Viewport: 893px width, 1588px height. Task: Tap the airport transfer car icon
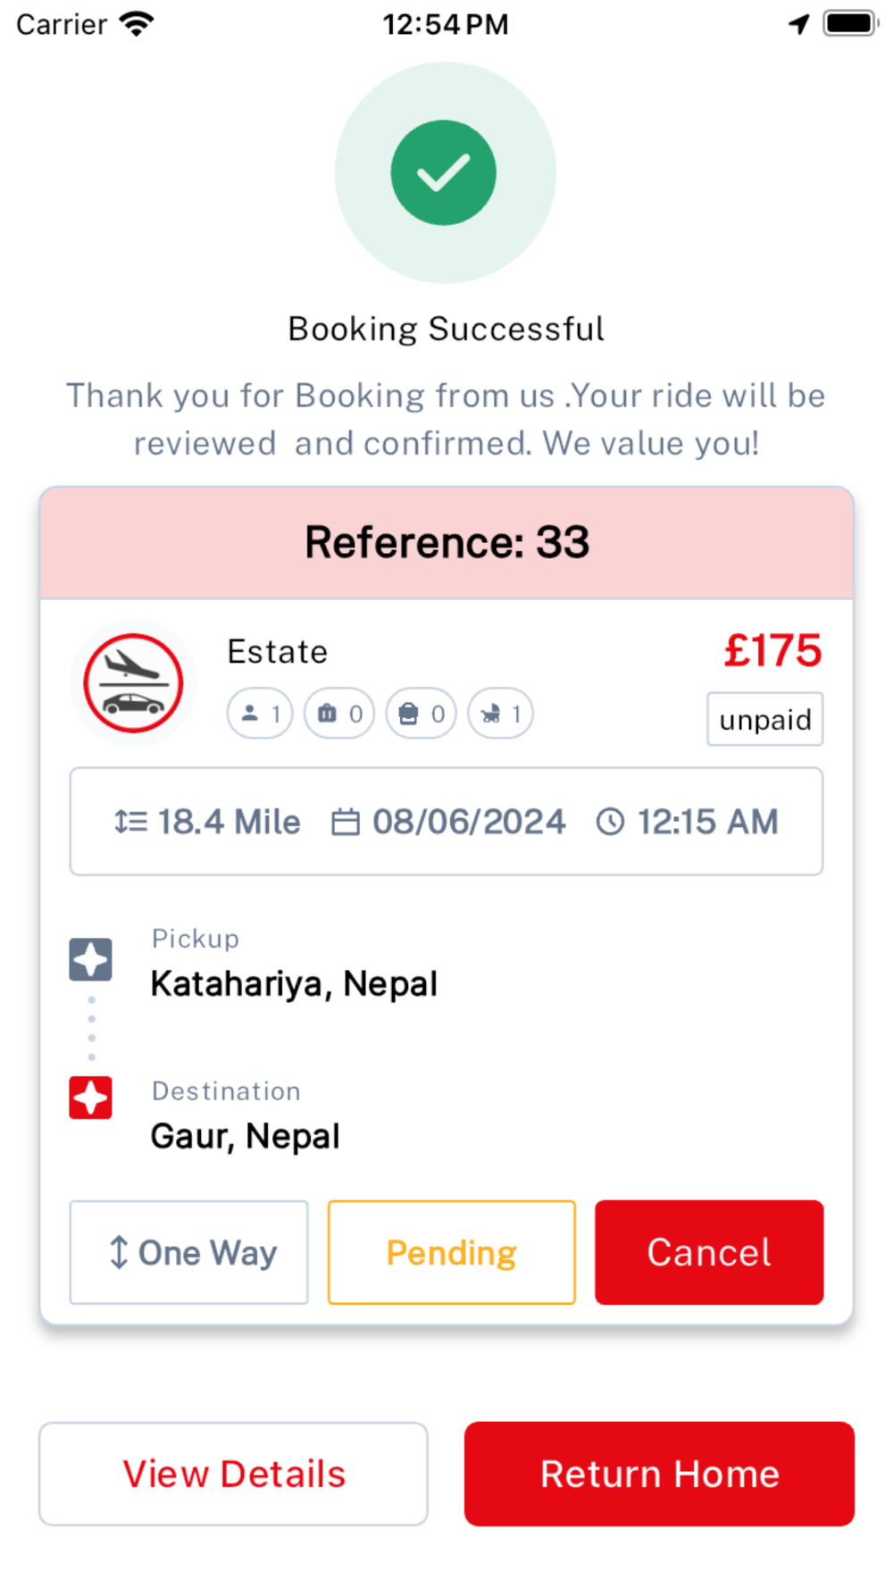(x=133, y=683)
